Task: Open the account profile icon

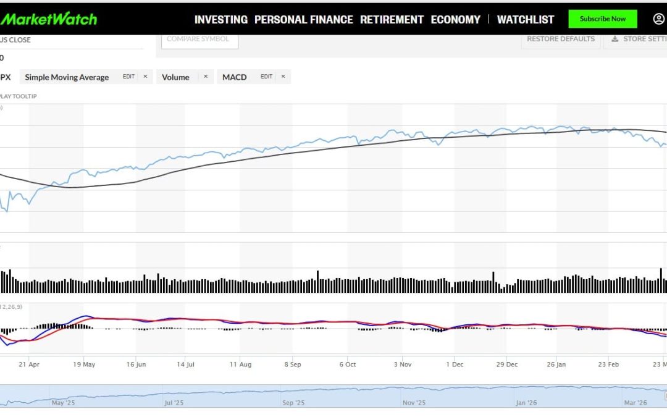Action: point(660,19)
